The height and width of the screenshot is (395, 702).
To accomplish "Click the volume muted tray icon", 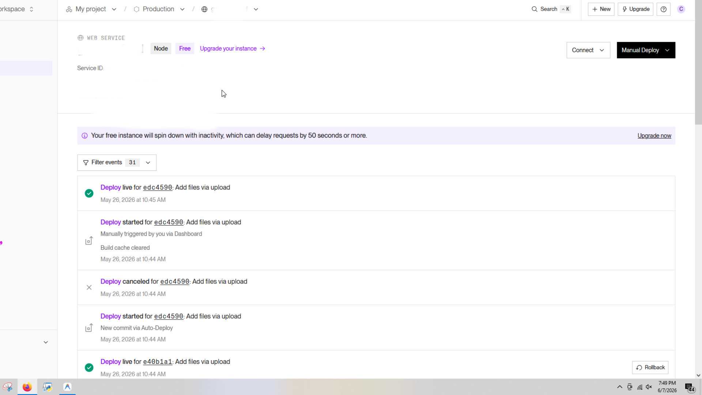I will tap(649, 387).
